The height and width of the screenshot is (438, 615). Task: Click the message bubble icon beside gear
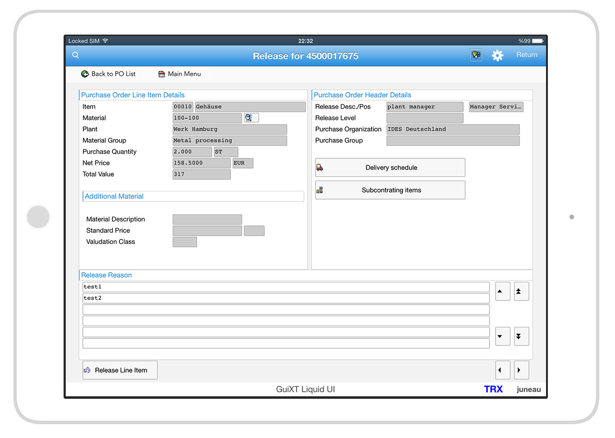click(476, 55)
